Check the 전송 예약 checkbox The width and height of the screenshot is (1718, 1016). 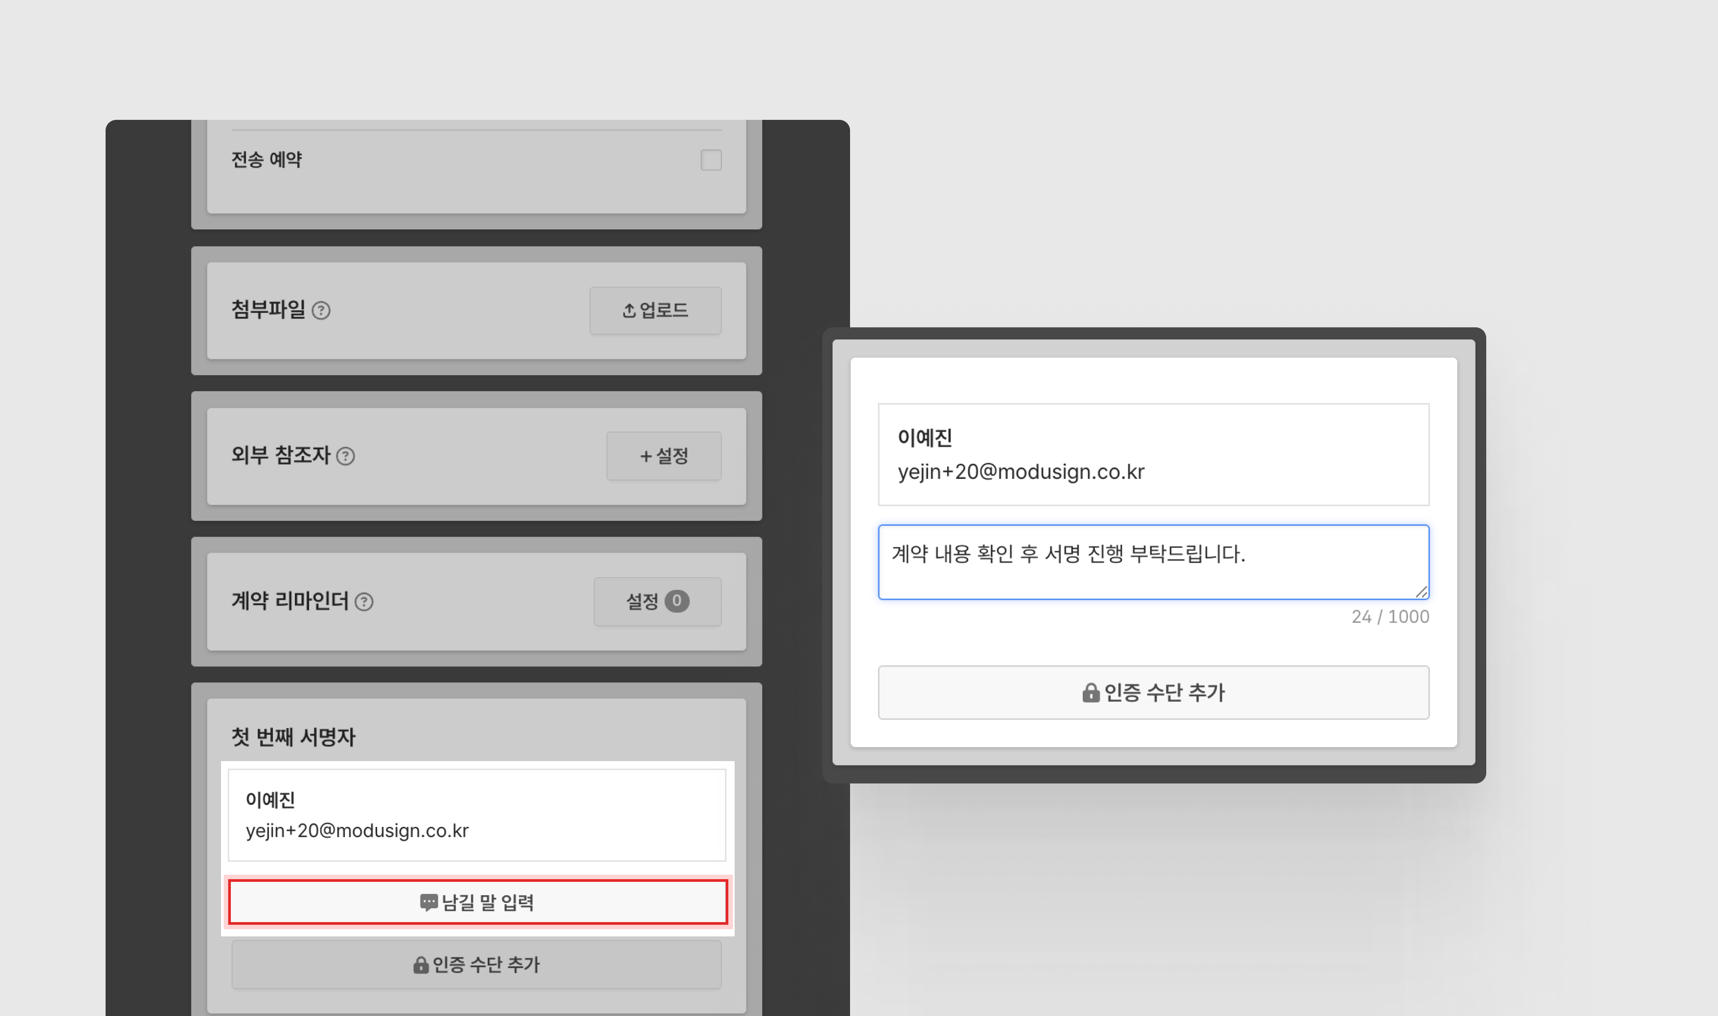711,160
